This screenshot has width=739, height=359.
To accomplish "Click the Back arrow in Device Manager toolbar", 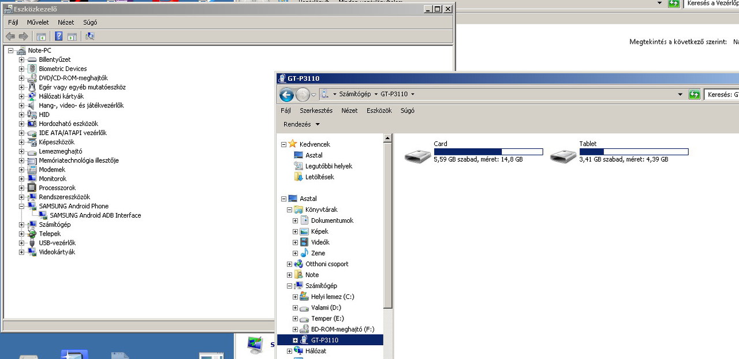I will pyautogui.click(x=10, y=36).
